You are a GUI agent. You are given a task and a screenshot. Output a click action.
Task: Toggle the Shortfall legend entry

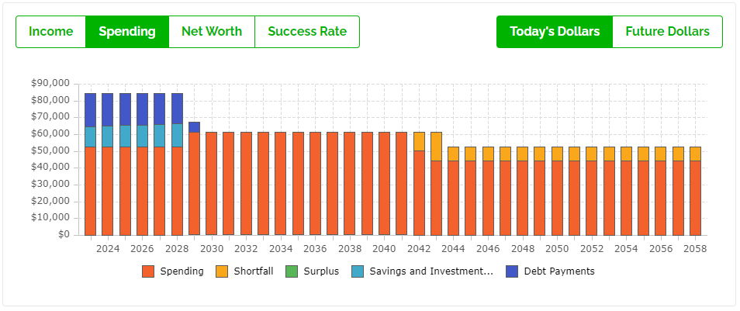pyautogui.click(x=244, y=271)
